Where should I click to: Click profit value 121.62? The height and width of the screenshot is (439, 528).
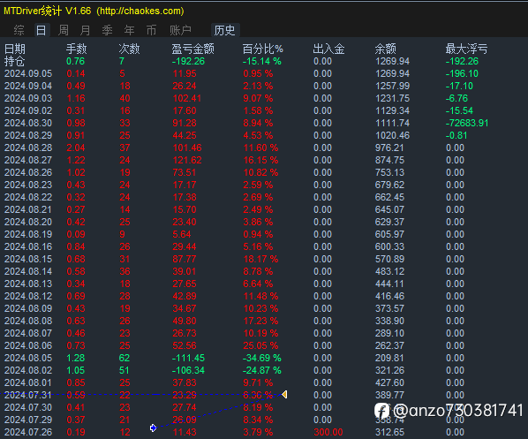pyautogui.click(x=187, y=160)
